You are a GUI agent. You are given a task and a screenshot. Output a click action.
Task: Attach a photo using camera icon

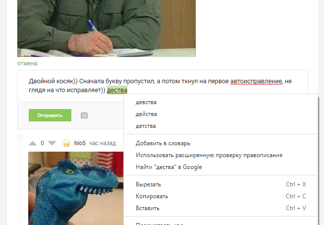coord(84,115)
